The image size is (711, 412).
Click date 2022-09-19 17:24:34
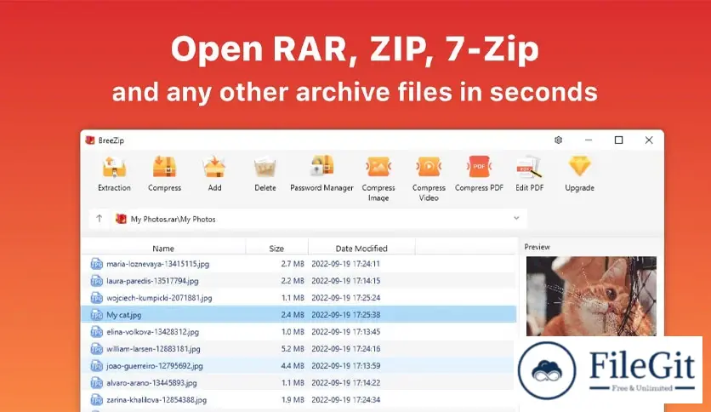[x=345, y=400]
